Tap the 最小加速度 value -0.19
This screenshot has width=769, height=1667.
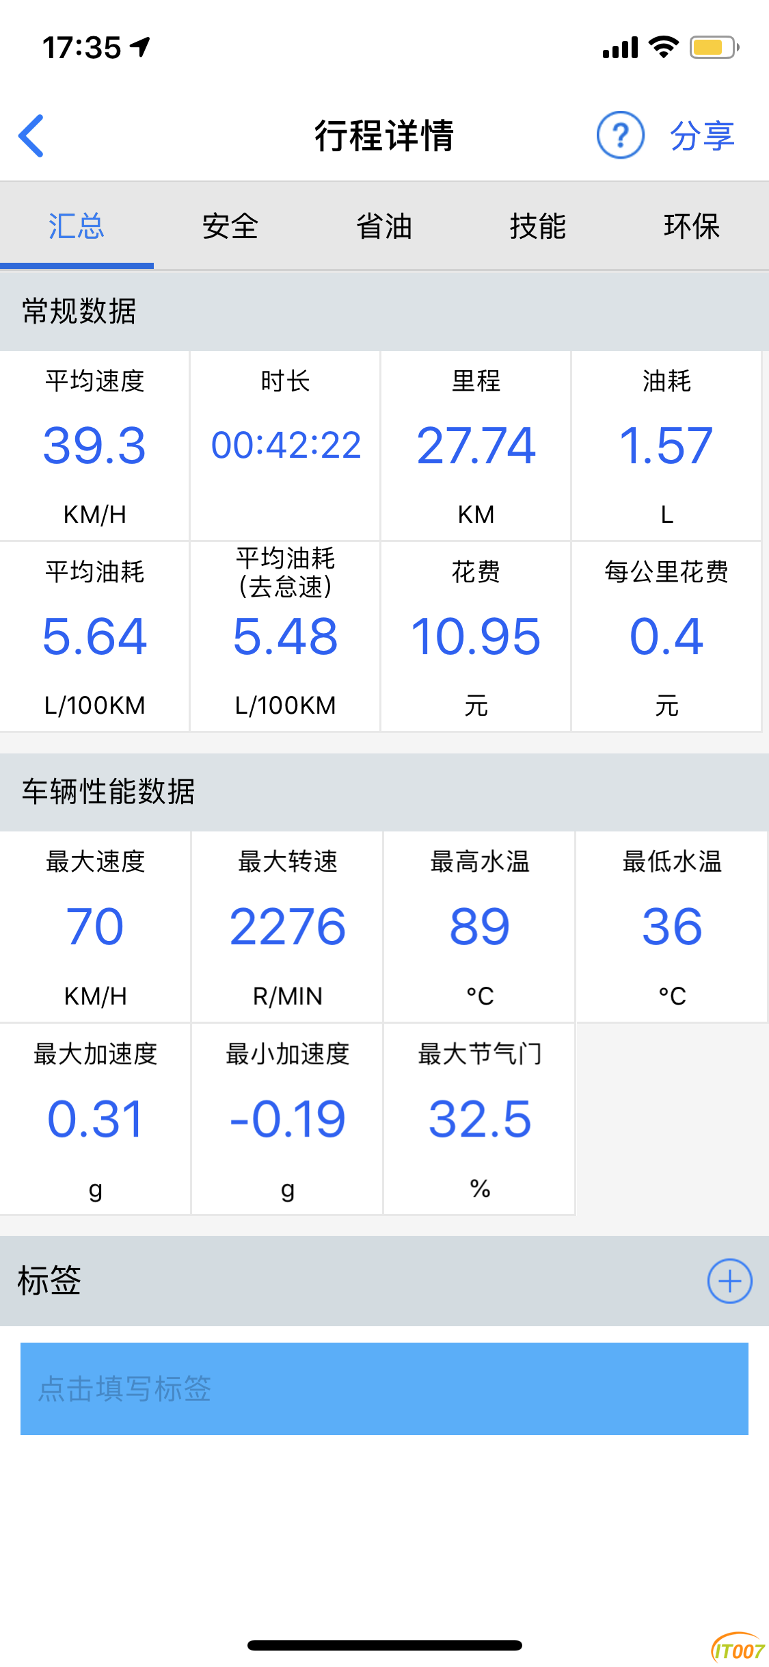[288, 1120]
